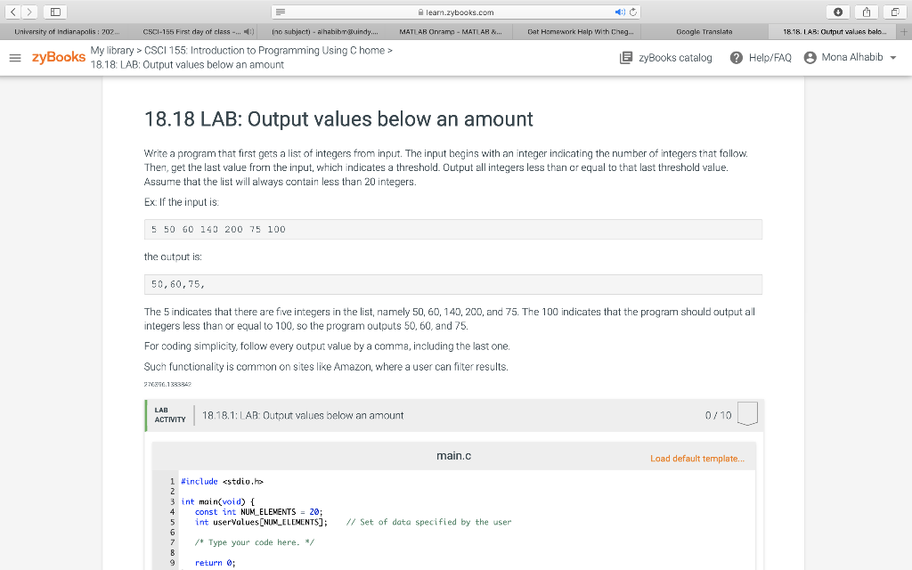Open the zyBooks navigation hamburger menu
The image size is (912, 570).
pyautogui.click(x=14, y=59)
